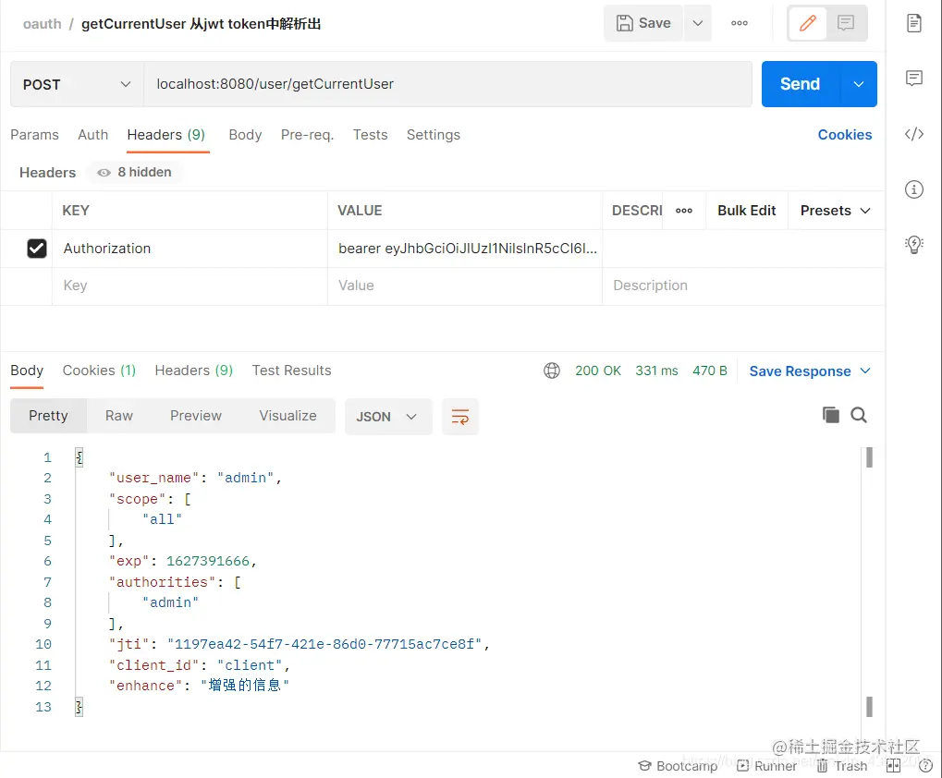The width and height of the screenshot is (942, 778).
Task: Open the Test Results tab
Action: [291, 371]
